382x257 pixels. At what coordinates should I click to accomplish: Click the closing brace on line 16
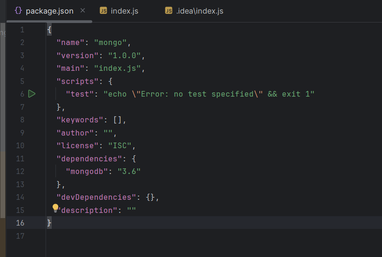click(x=49, y=222)
